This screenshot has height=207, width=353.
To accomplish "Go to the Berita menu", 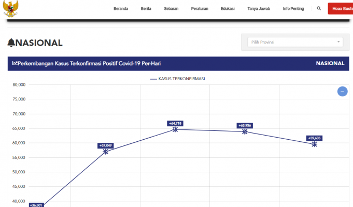I will (146, 9).
